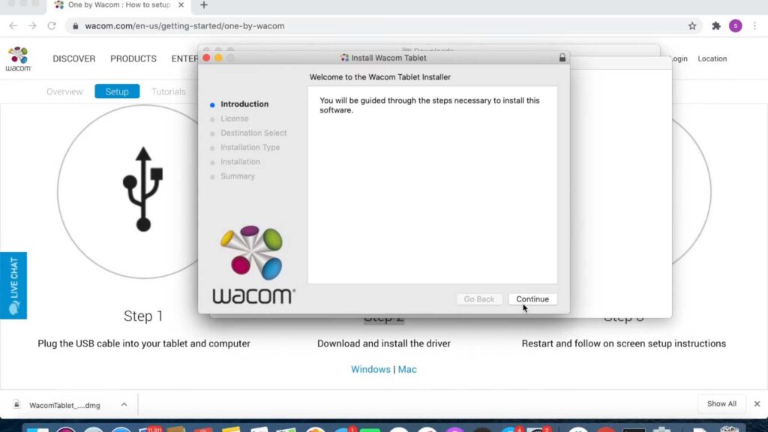This screenshot has height=432, width=768.
Task: Switch to the Overview tab
Action: (x=64, y=91)
